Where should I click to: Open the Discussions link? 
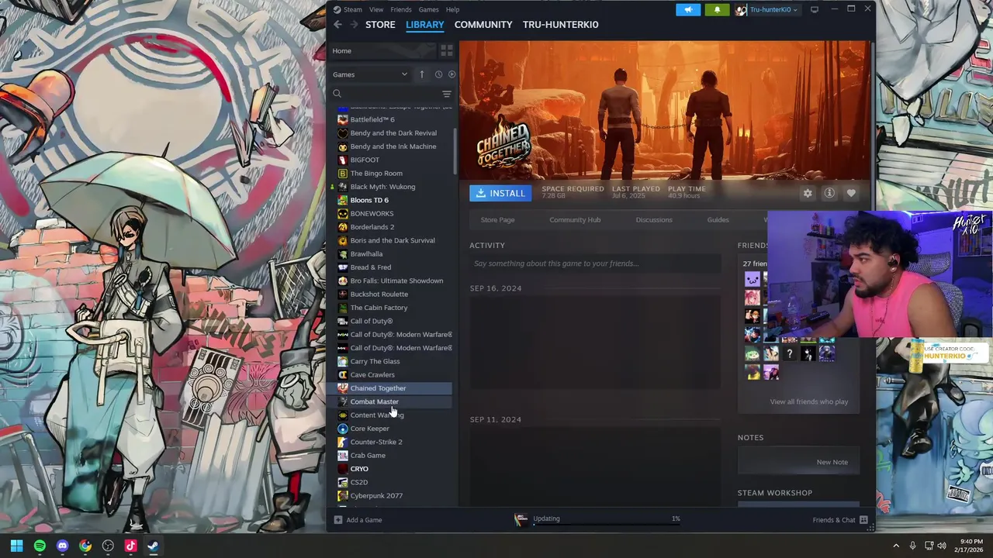tap(654, 220)
